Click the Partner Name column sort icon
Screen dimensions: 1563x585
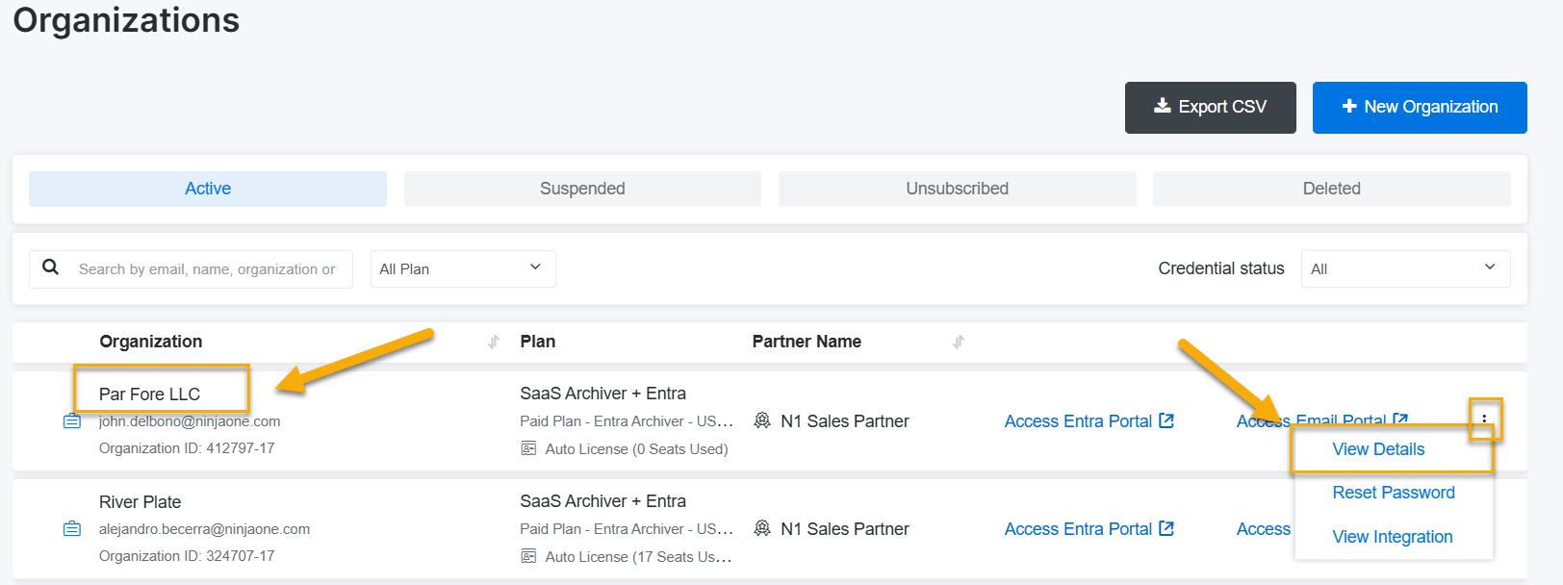point(959,342)
